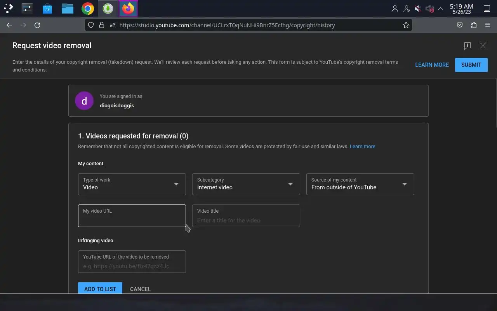Open the fair use Learn more link

click(x=362, y=147)
